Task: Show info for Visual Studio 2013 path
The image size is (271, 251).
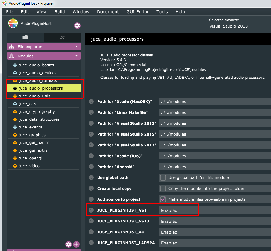Action: pyautogui.click(x=91, y=123)
